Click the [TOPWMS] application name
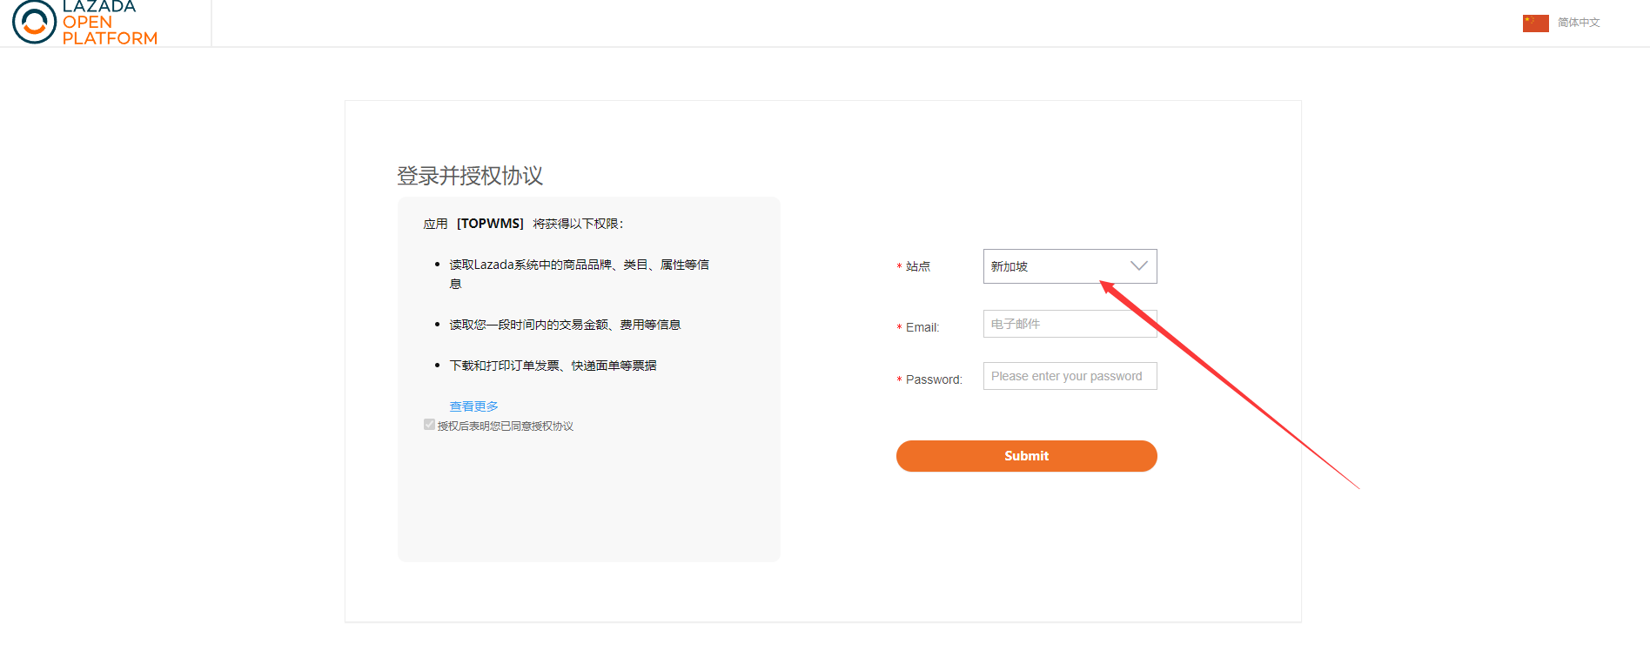1650x651 pixels. pos(490,224)
